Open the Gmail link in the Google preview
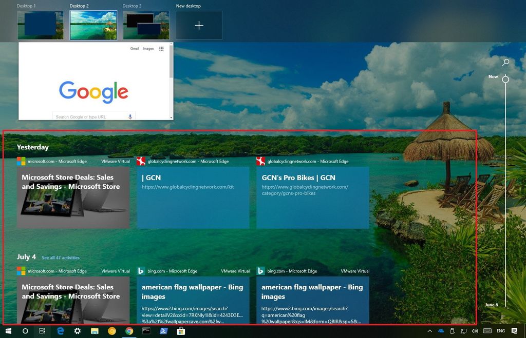The width and height of the screenshot is (526, 338). tap(134, 48)
